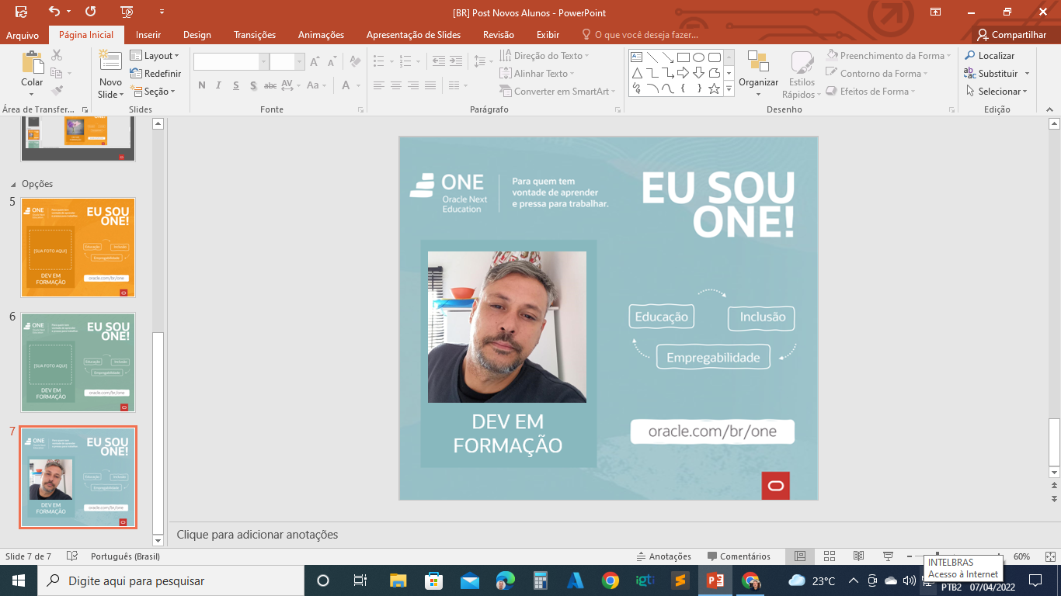Viewport: 1061px width, 596px height.
Task: Click Localizar find button
Action: coord(990,56)
